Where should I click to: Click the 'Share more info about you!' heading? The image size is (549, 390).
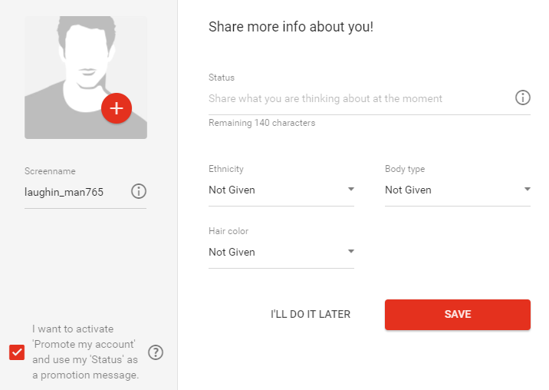pyautogui.click(x=291, y=27)
